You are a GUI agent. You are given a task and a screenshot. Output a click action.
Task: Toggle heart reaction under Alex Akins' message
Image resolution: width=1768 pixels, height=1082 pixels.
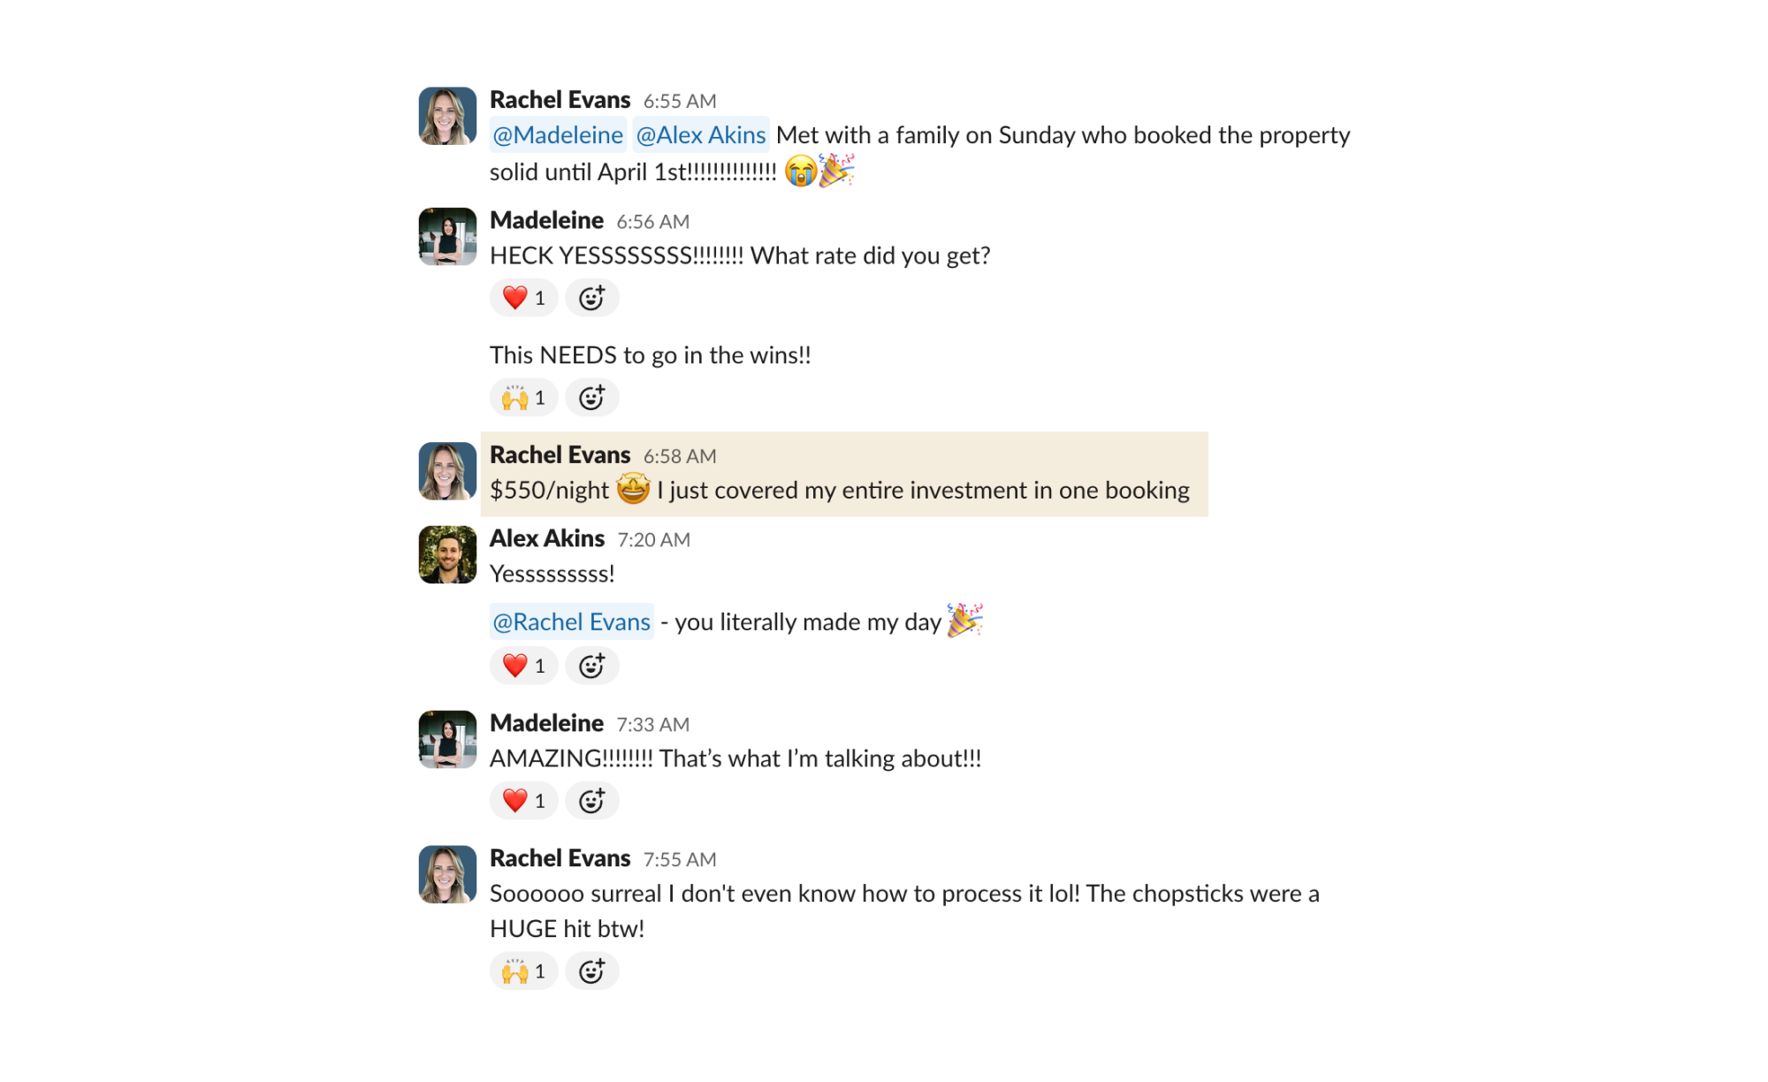point(523,666)
